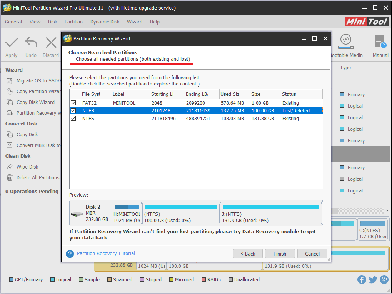Sort by Status column header
The width and height of the screenshot is (392, 294).
302,94
